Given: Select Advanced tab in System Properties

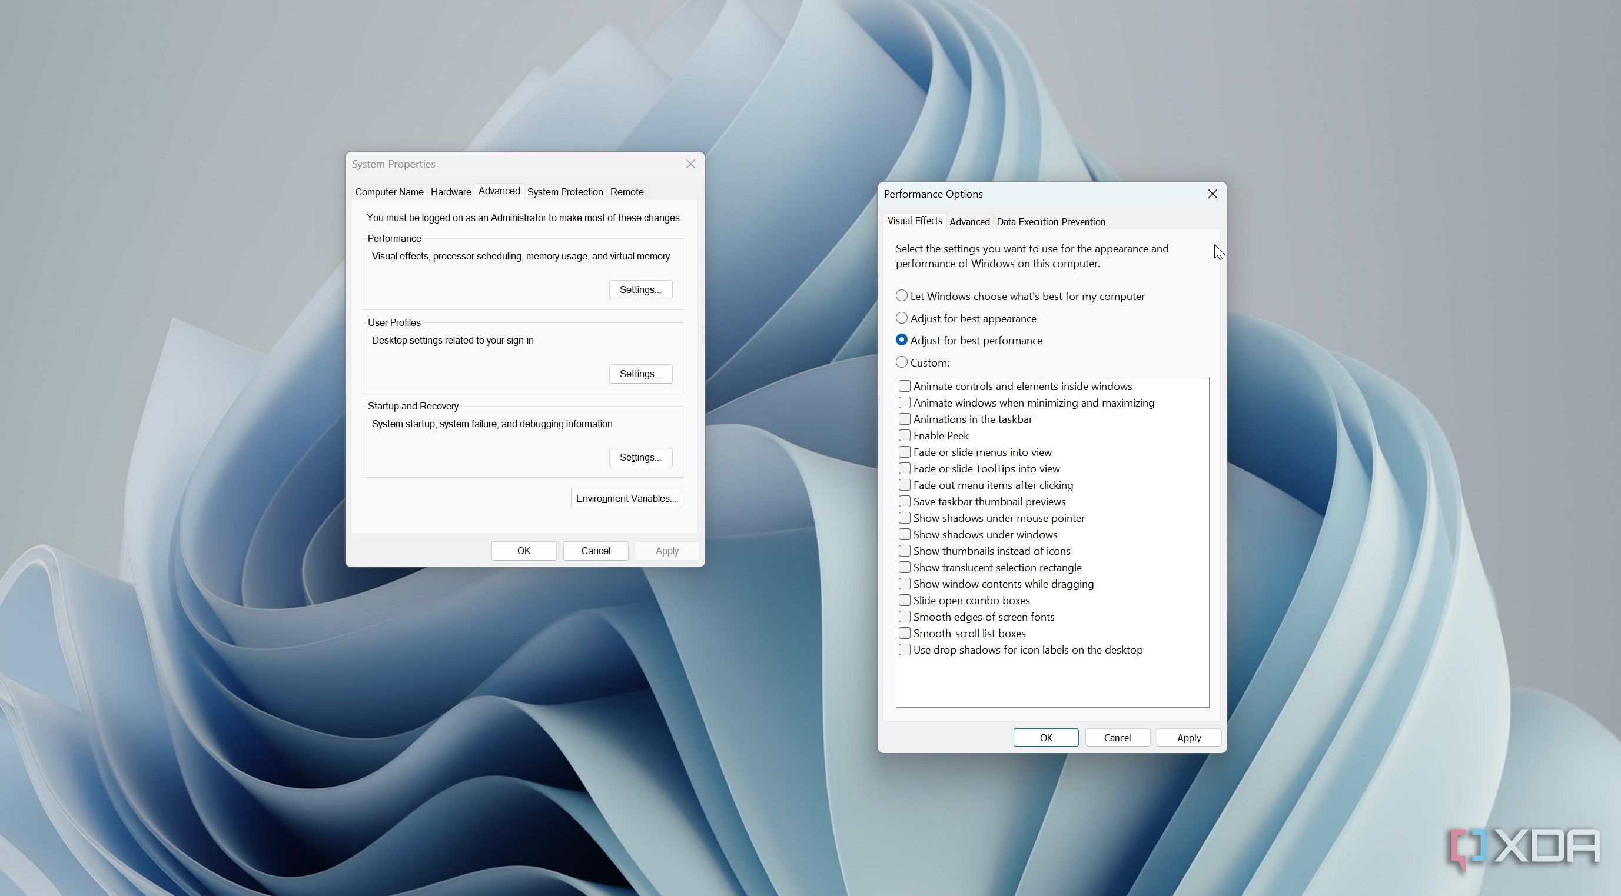Looking at the screenshot, I should click(x=499, y=191).
